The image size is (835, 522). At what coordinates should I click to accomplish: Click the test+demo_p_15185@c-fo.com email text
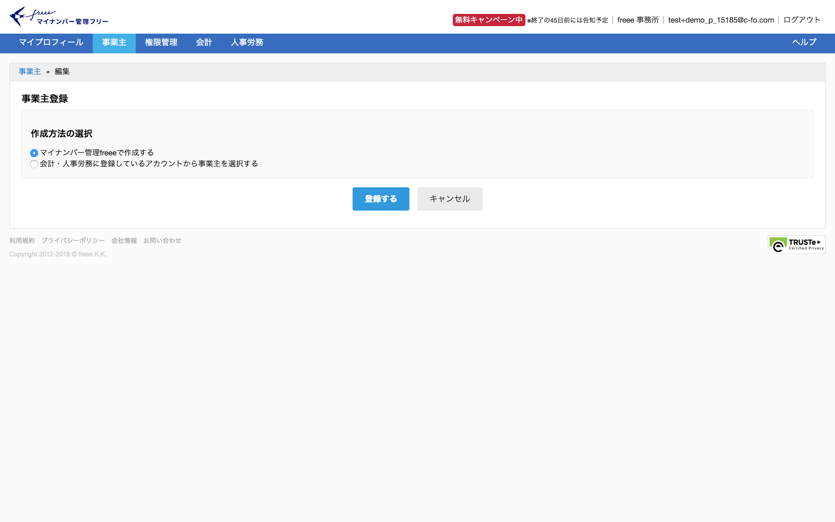721,20
